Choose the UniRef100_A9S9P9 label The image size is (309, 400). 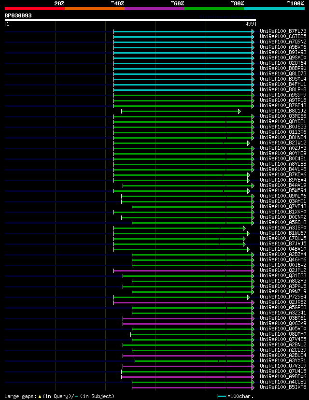click(x=283, y=95)
